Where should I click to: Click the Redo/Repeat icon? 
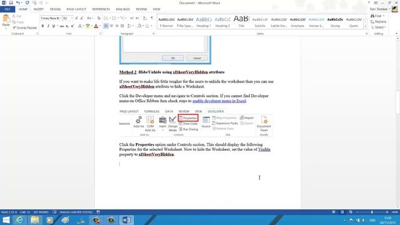pyautogui.click(x=27, y=2)
